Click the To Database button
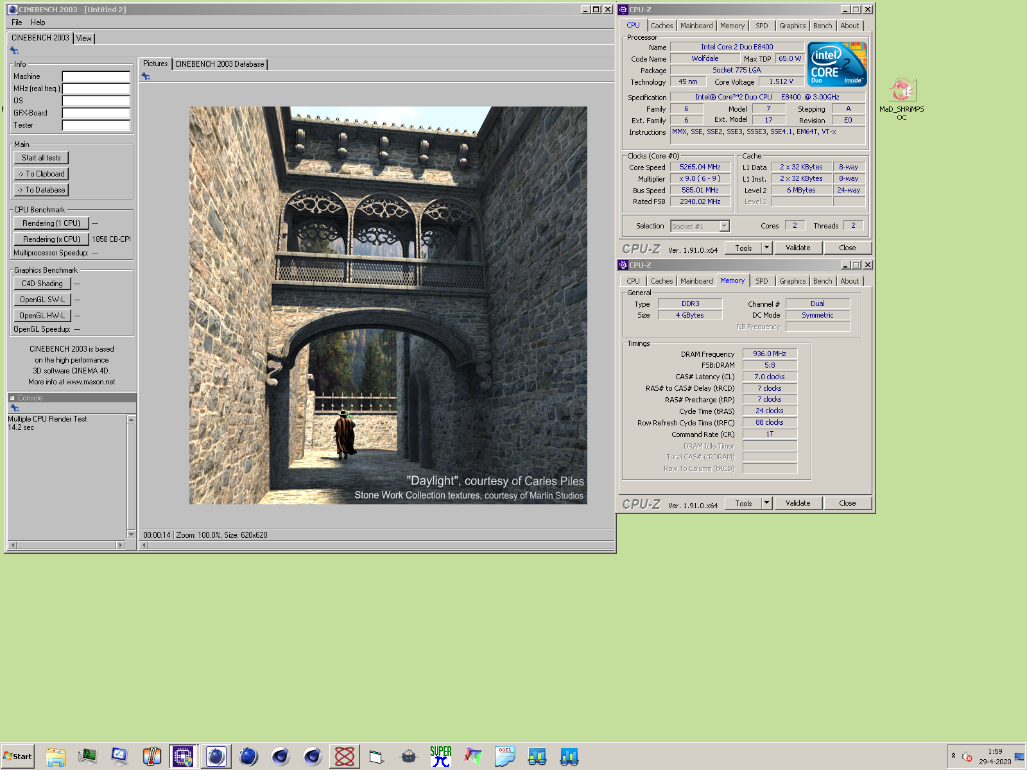 pos(41,190)
